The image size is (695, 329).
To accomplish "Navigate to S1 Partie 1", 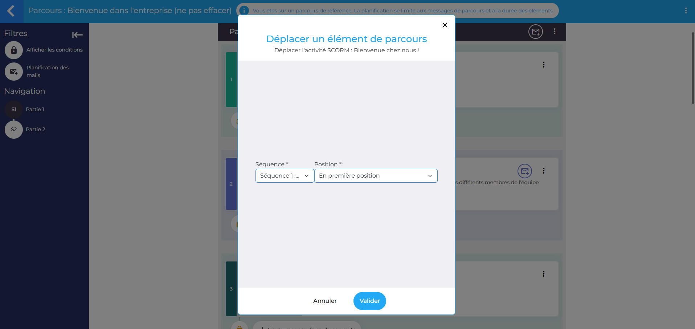I will (x=14, y=109).
